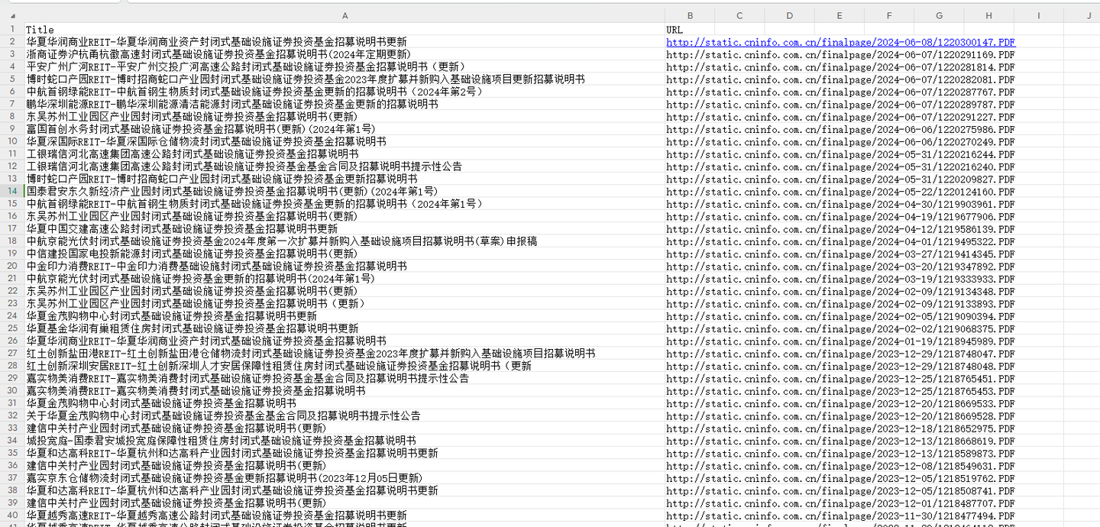Viewport: 1100px width, 527px height.
Task: Select column E header
Action: [x=839, y=15]
